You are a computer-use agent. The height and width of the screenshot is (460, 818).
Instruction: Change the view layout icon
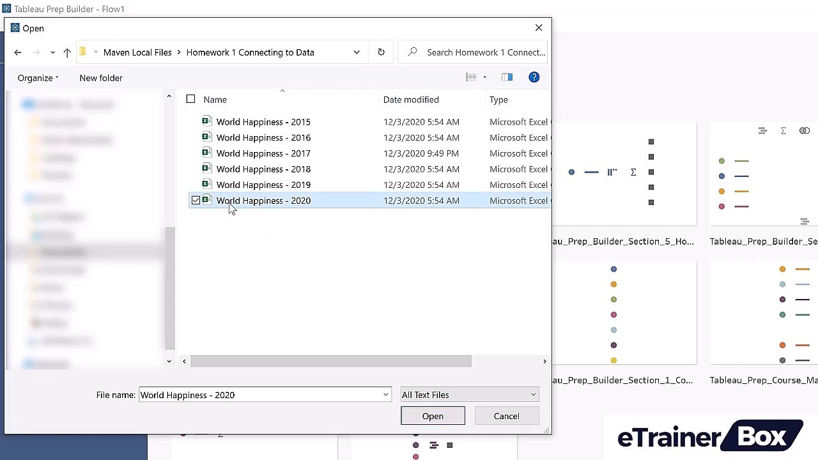click(471, 77)
